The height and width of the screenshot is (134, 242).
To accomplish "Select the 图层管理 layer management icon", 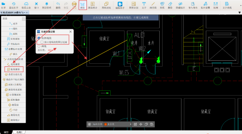I will pyautogui.click(x=46, y=5).
